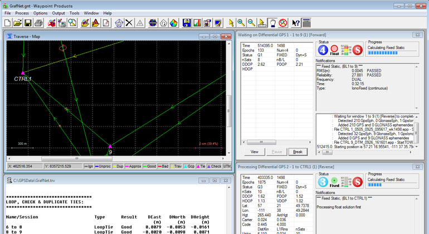Screen dimensions: 429x234
Task: Click the red circle cancel icon
Action: pos(283,23)
